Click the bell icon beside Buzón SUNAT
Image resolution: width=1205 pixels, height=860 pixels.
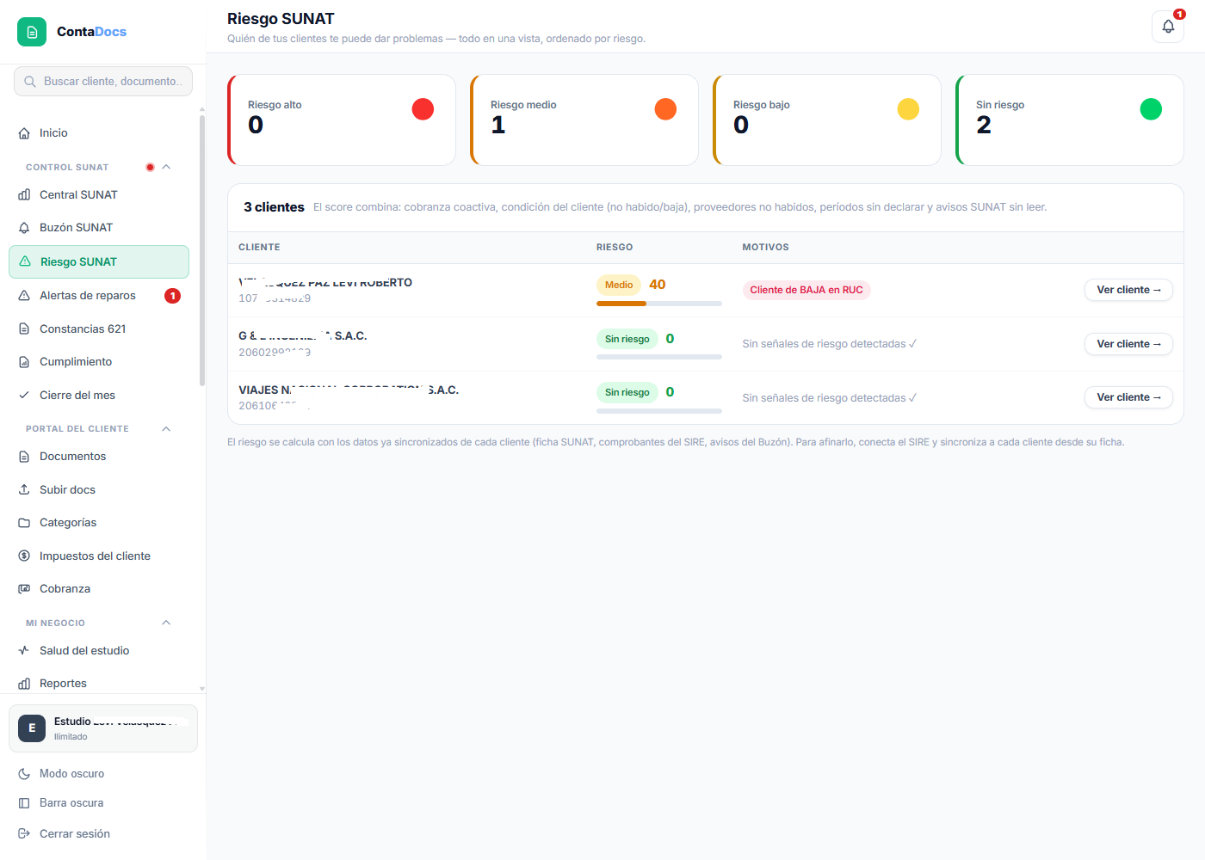[24, 228]
